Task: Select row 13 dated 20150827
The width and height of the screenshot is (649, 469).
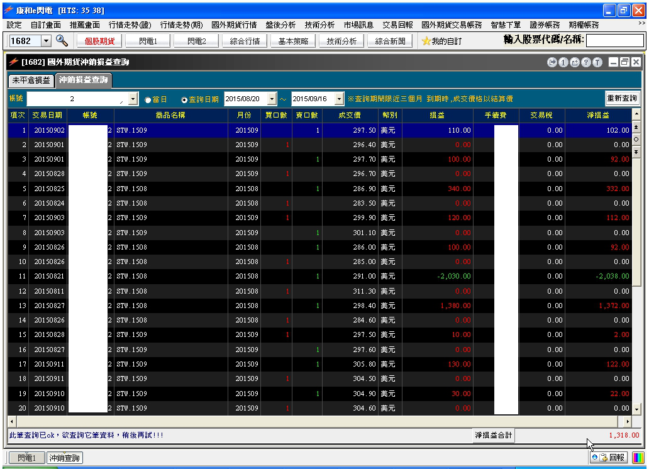Action: pyautogui.click(x=319, y=306)
